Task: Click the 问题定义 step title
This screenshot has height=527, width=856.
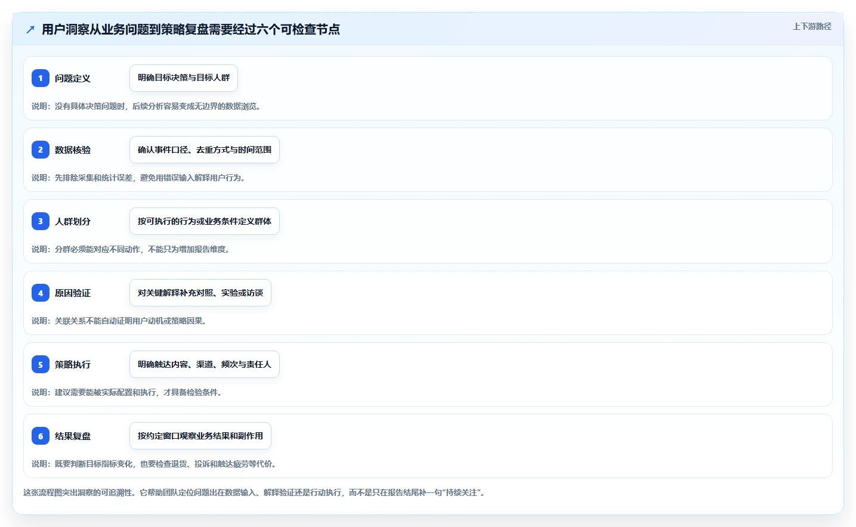Action: click(73, 78)
